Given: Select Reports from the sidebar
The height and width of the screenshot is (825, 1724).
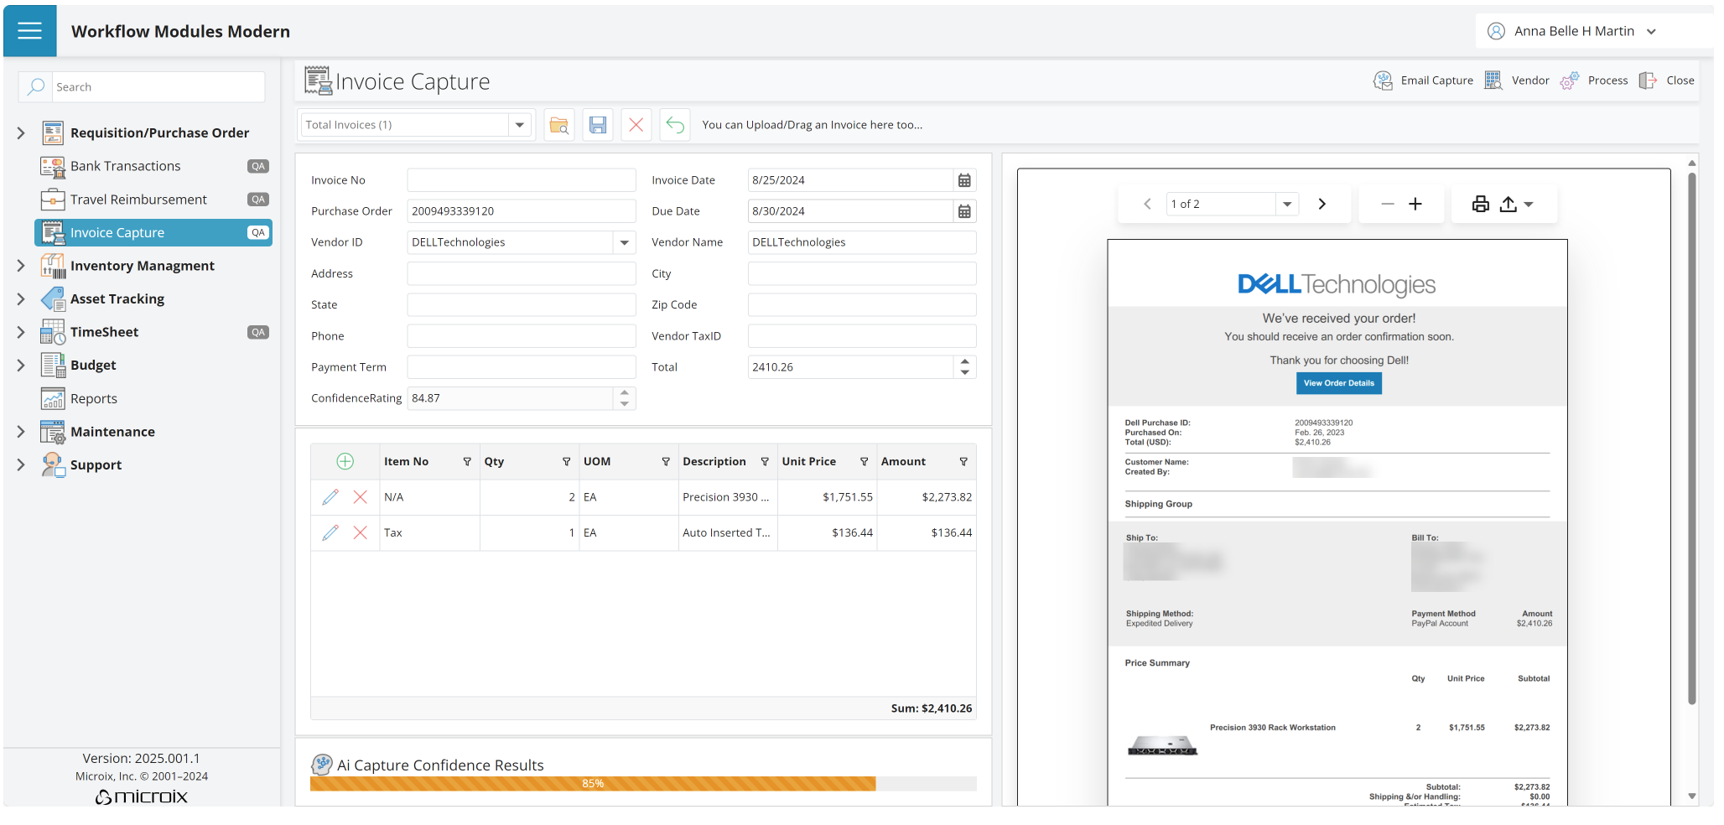Looking at the screenshot, I should [94, 399].
